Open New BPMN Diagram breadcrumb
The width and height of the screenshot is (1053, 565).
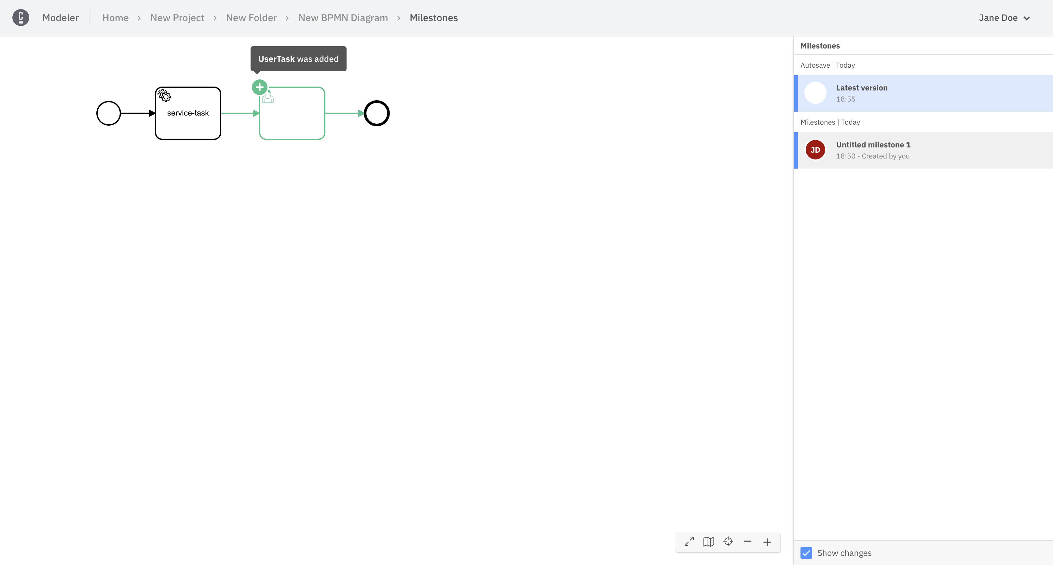343,18
